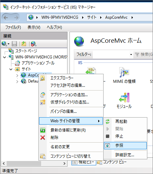Expand breadcrumb arrow after AspCoreMvc
153x174 pixels.
point(132,17)
